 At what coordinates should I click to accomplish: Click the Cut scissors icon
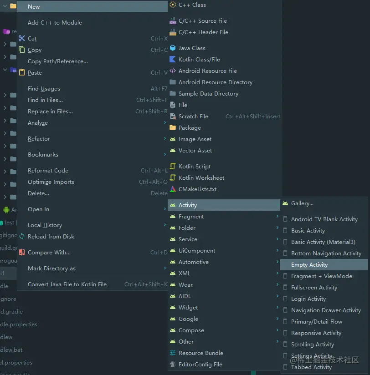coord(21,38)
